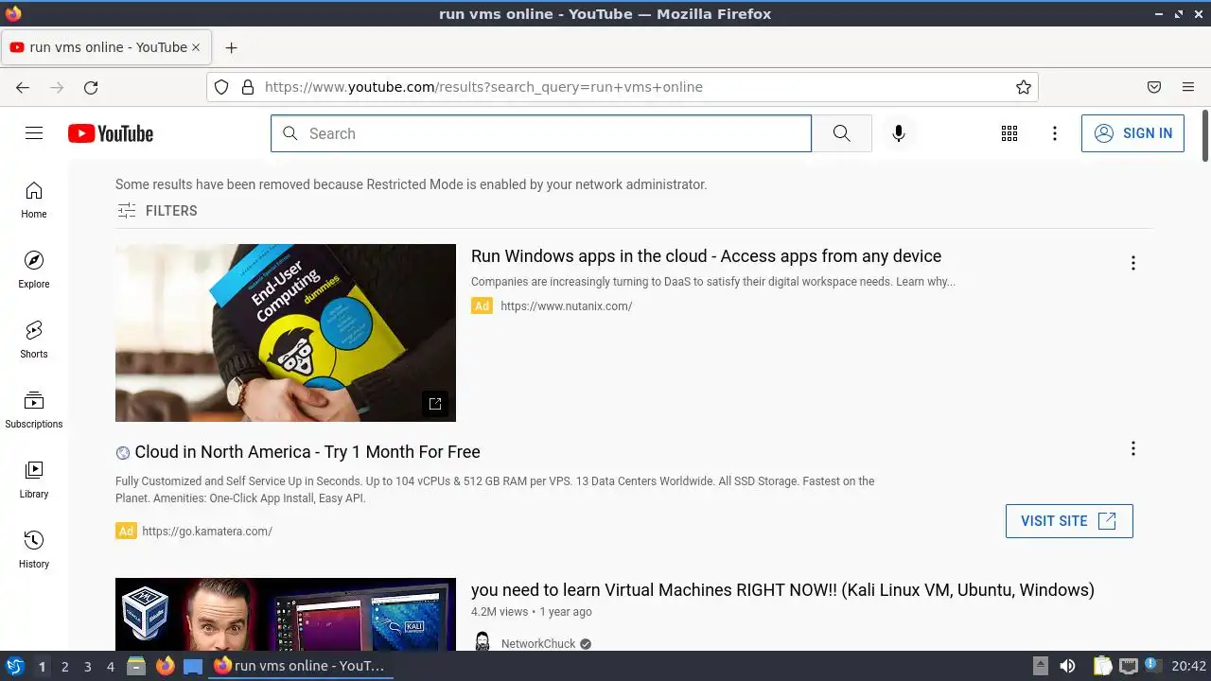This screenshot has height=681, width=1211.
Task: Open NetworkChuck video thumbnail
Action: (x=286, y=615)
